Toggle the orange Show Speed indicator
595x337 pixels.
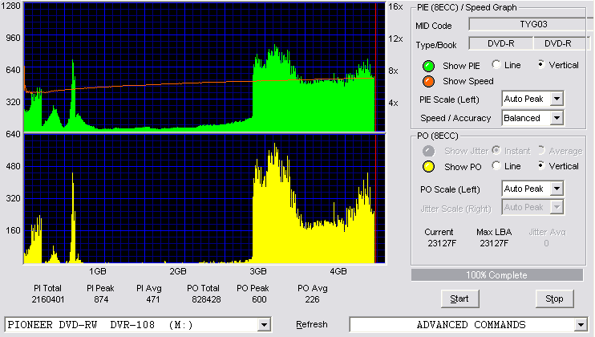pyautogui.click(x=428, y=81)
